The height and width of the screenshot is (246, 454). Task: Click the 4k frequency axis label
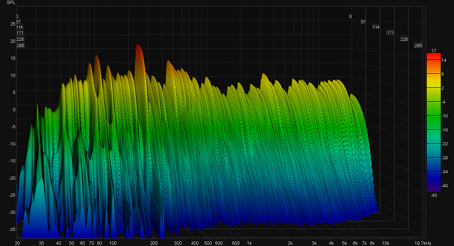331,243
